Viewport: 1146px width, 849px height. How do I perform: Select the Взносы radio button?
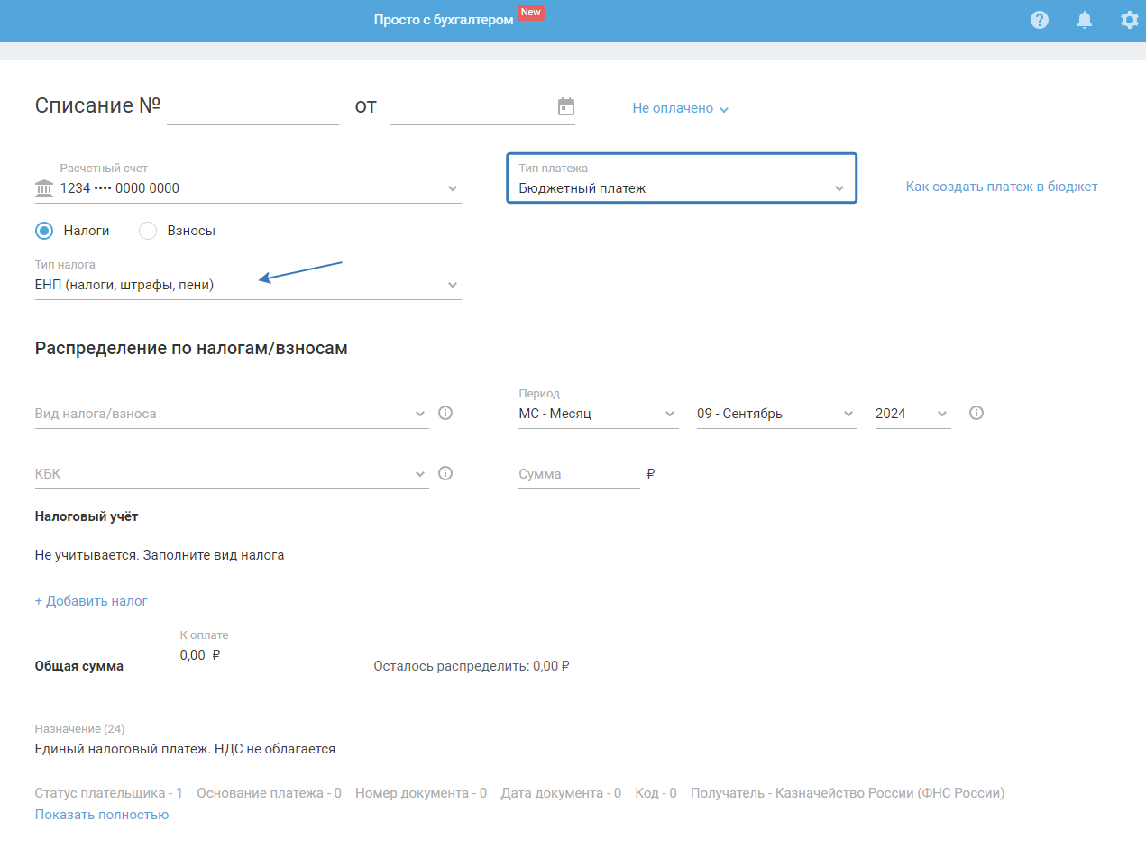coord(148,231)
